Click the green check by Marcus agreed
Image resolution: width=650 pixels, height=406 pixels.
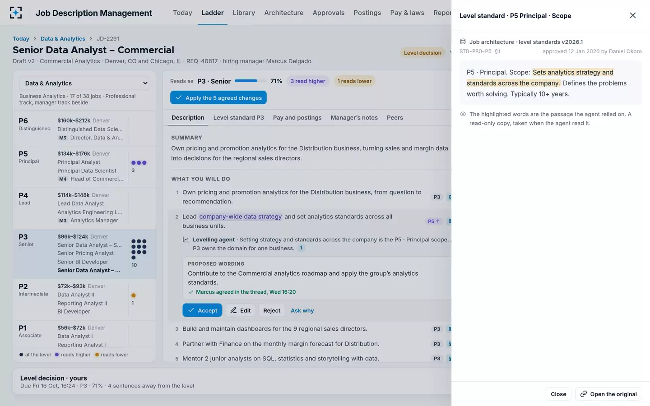pos(191,292)
